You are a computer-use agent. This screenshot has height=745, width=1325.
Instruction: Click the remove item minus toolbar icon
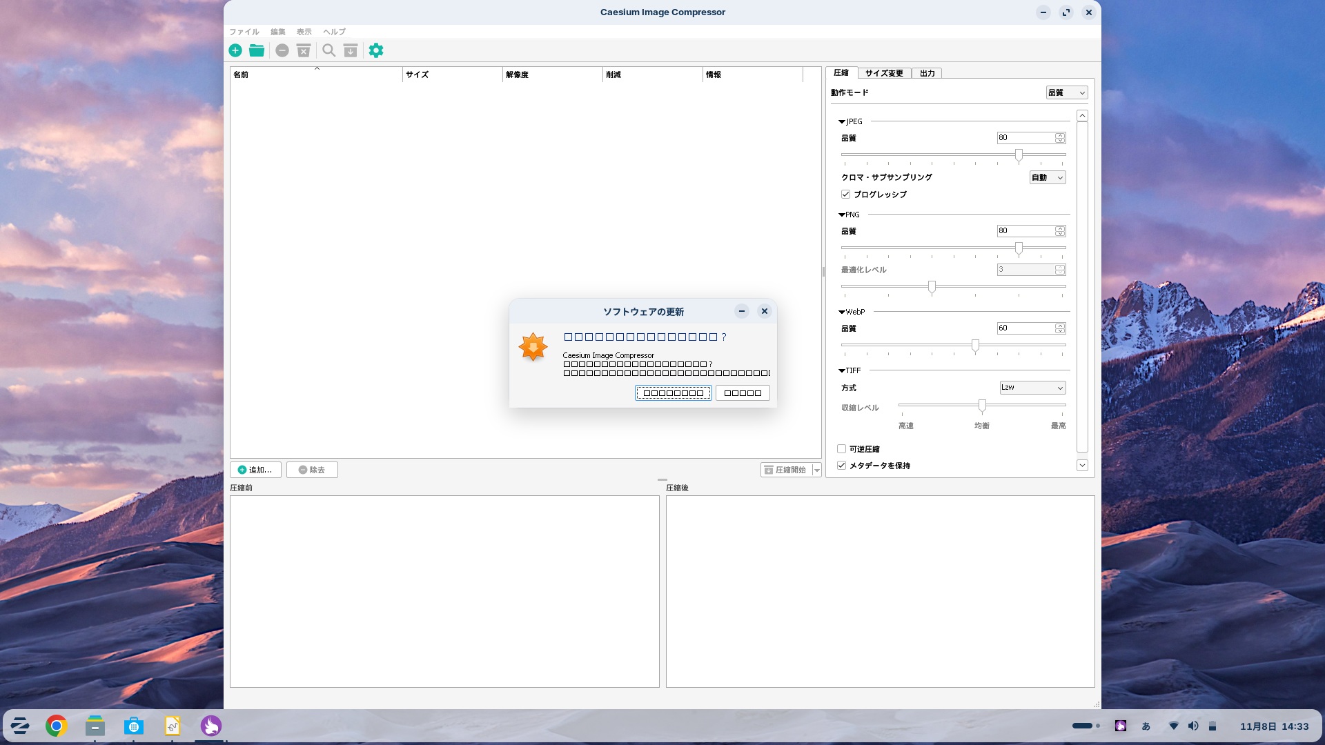[282, 50]
